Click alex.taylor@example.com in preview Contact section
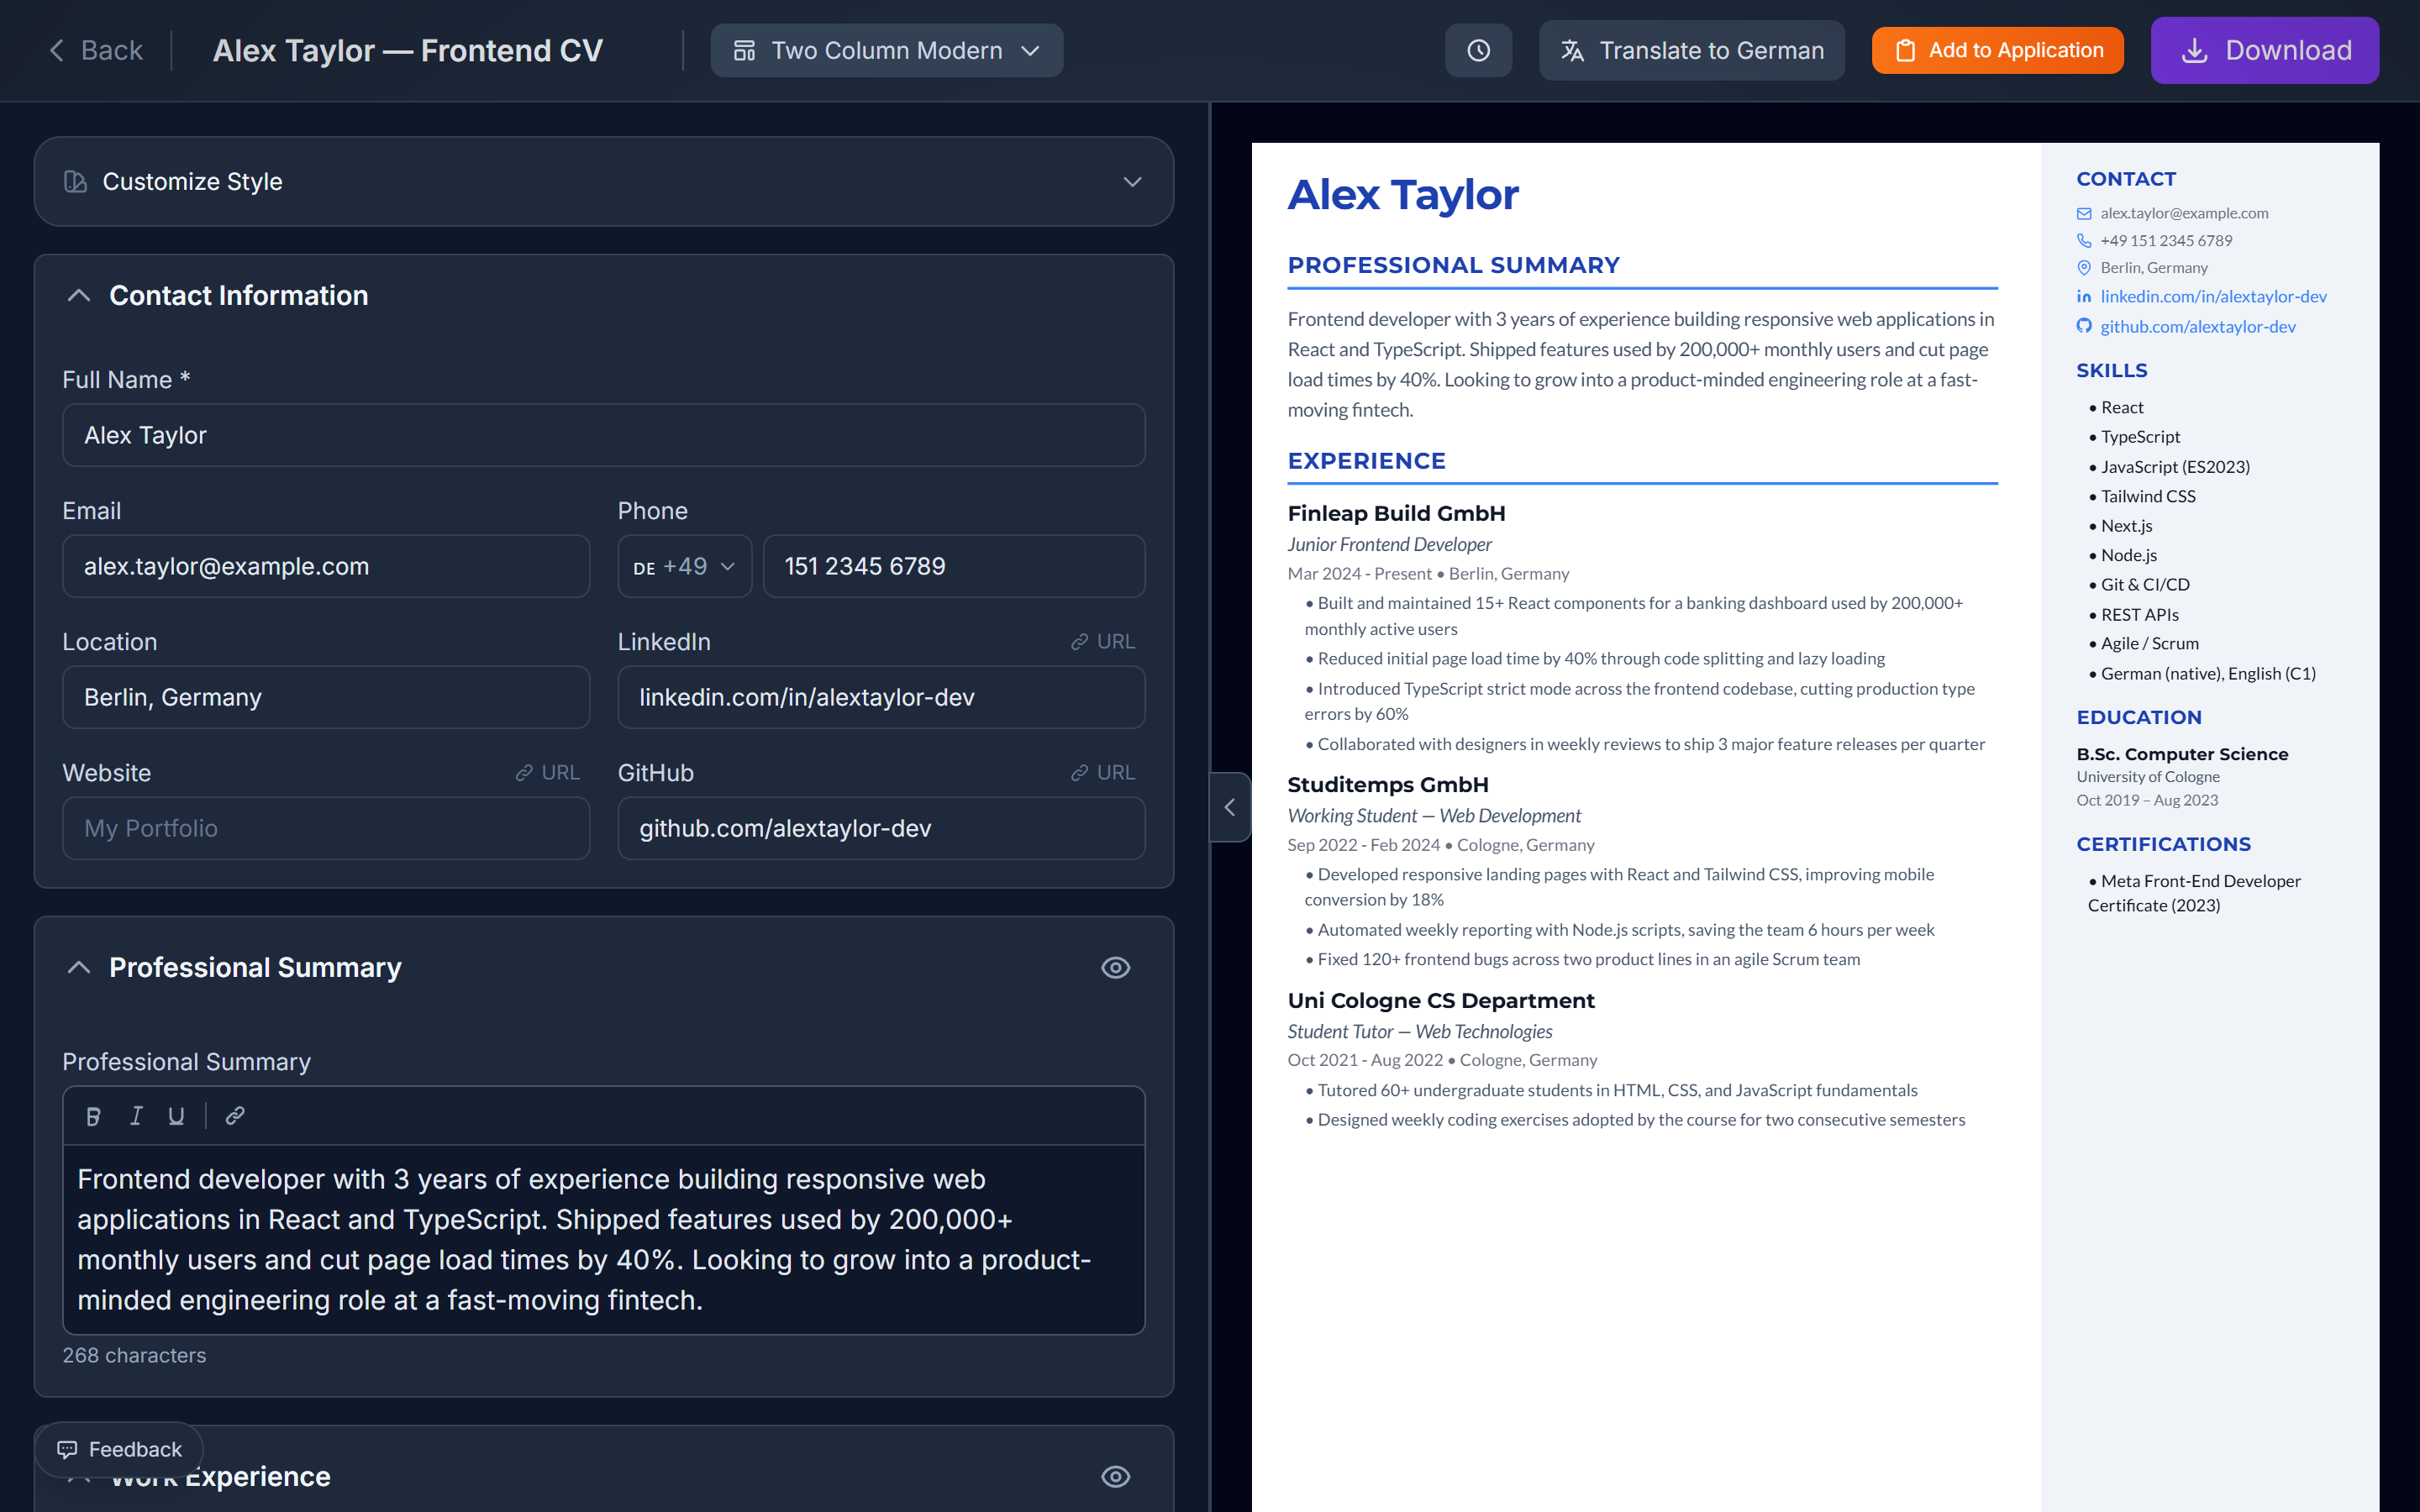Image resolution: width=2420 pixels, height=1512 pixels. point(2184,213)
